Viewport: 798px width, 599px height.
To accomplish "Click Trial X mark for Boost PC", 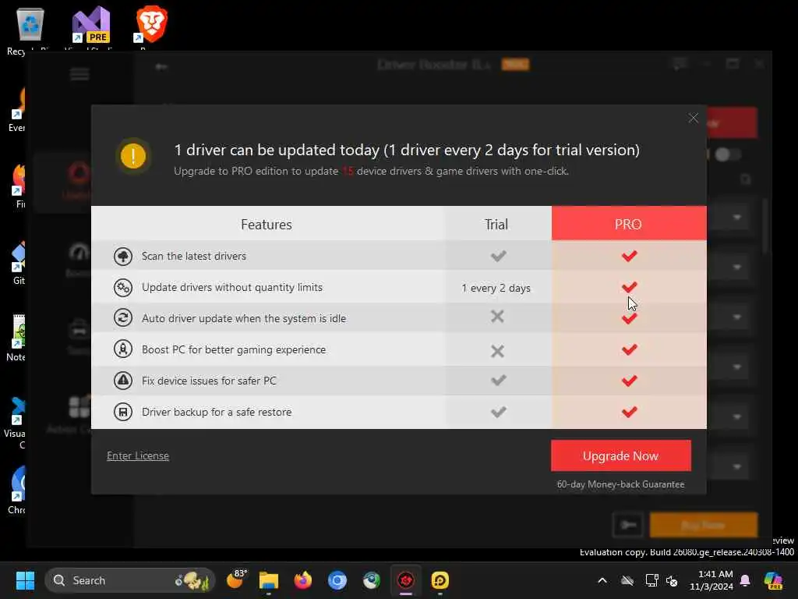I will pyautogui.click(x=497, y=350).
